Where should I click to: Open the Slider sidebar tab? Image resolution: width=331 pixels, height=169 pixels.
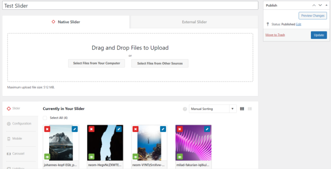pos(20,108)
